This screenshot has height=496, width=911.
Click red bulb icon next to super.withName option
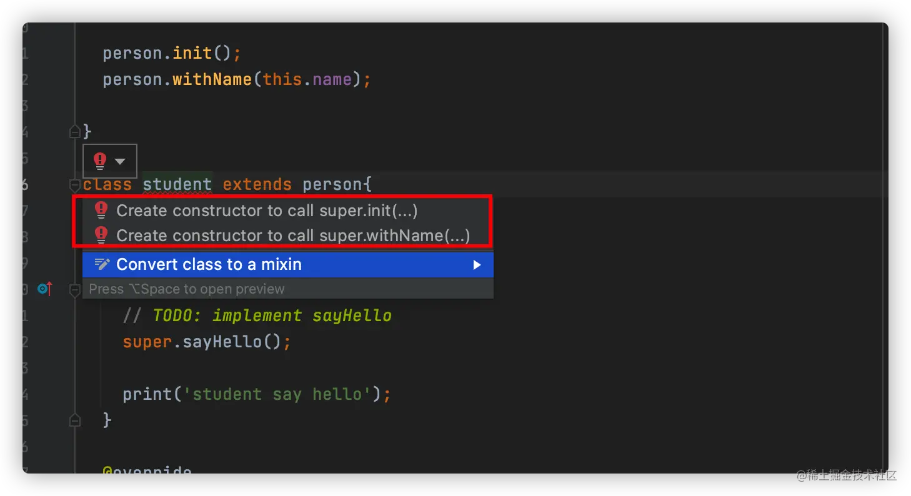click(x=101, y=236)
